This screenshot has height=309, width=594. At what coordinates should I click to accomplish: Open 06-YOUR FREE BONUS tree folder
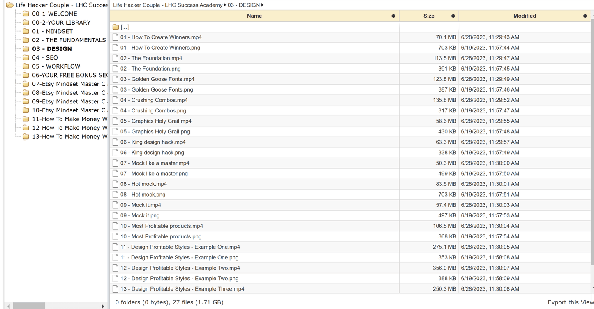(x=69, y=75)
